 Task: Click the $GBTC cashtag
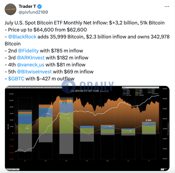(16, 79)
